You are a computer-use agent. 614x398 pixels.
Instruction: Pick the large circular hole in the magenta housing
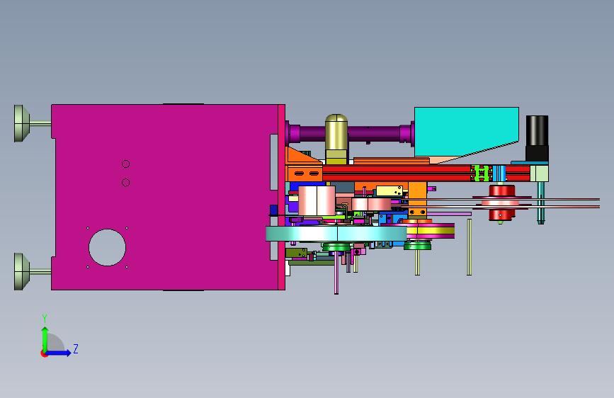[108, 248]
